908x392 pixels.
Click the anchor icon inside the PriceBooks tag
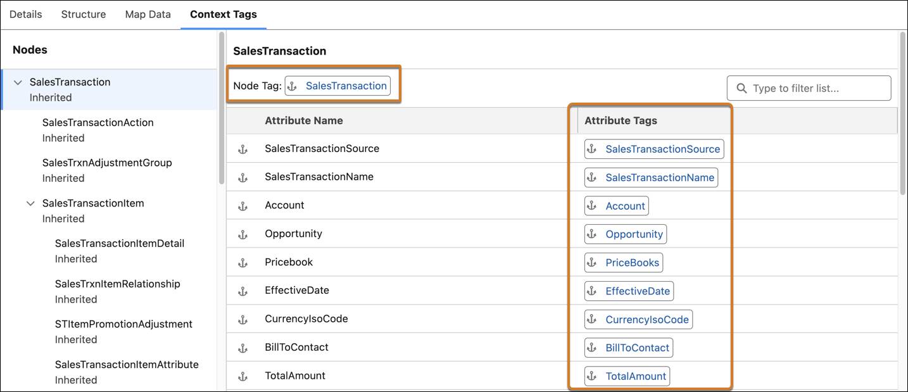[x=592, y=262]
